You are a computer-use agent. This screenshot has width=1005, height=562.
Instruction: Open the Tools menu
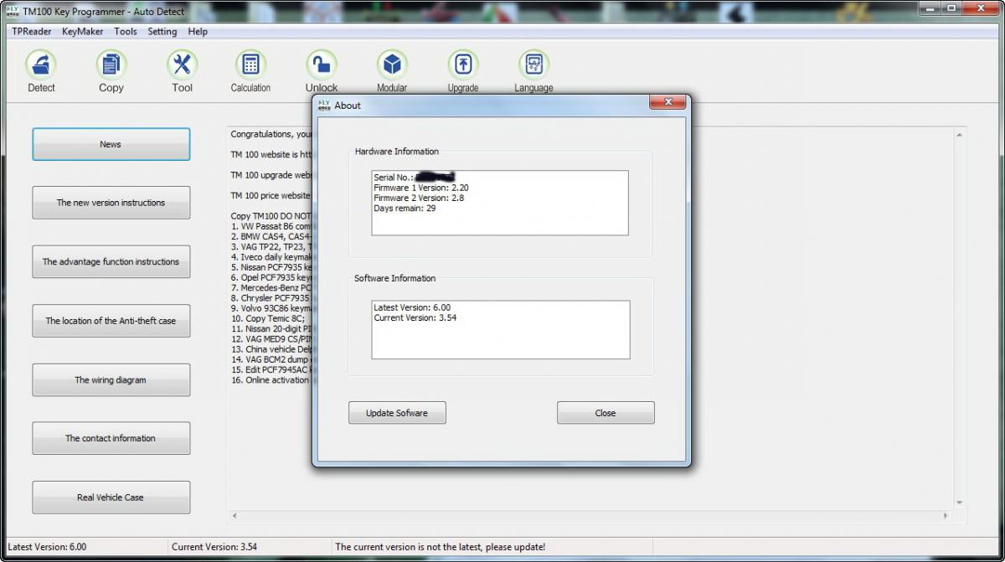[x=126, y=31]
